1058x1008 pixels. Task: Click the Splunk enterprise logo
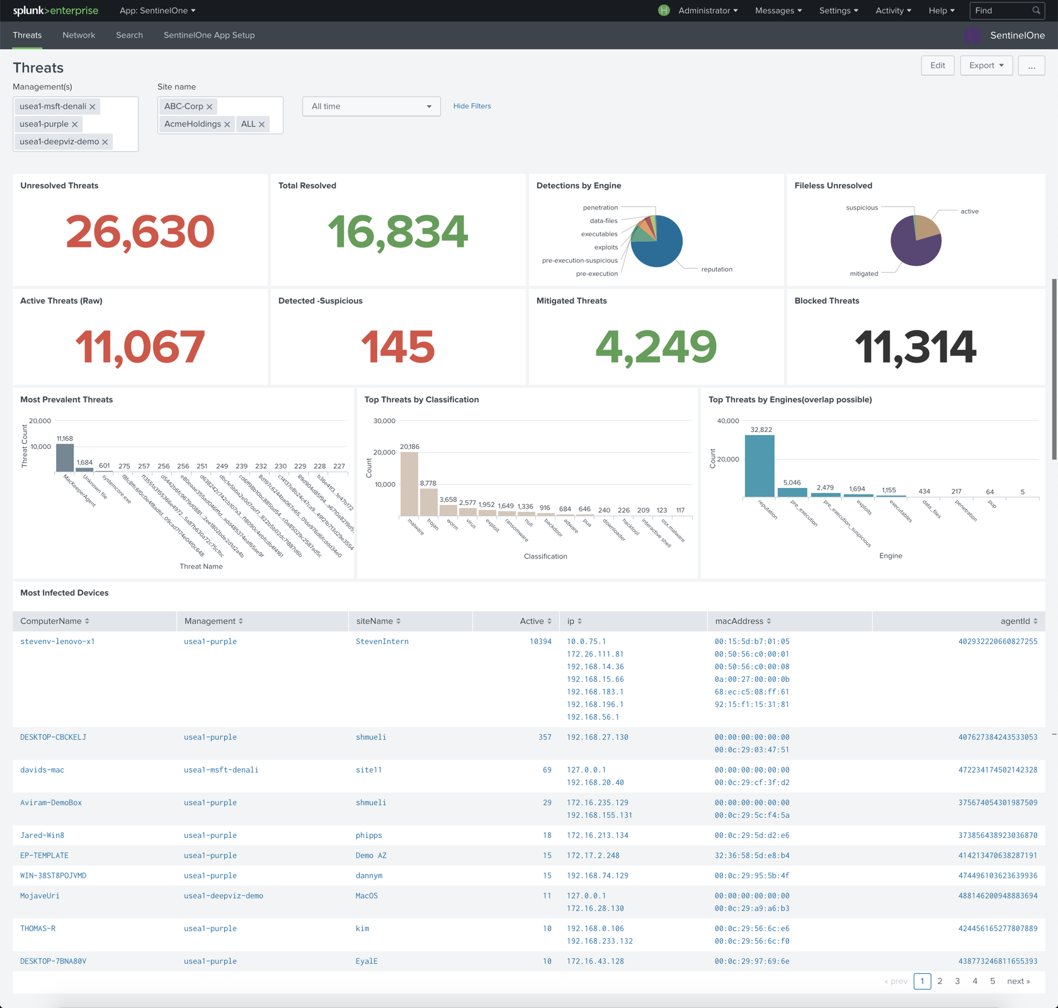[x=55, y=11]
